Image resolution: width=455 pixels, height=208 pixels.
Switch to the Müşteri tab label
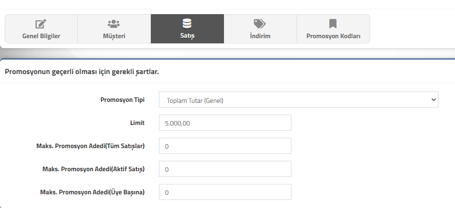(114, 36)
